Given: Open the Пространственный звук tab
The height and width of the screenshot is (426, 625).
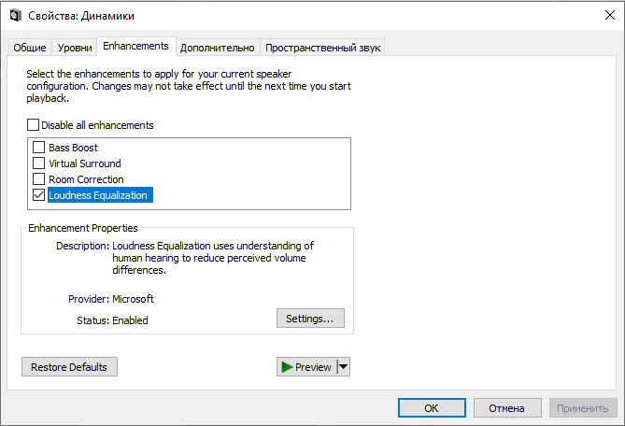Looking at the screenshot, I should pos(322,48).
